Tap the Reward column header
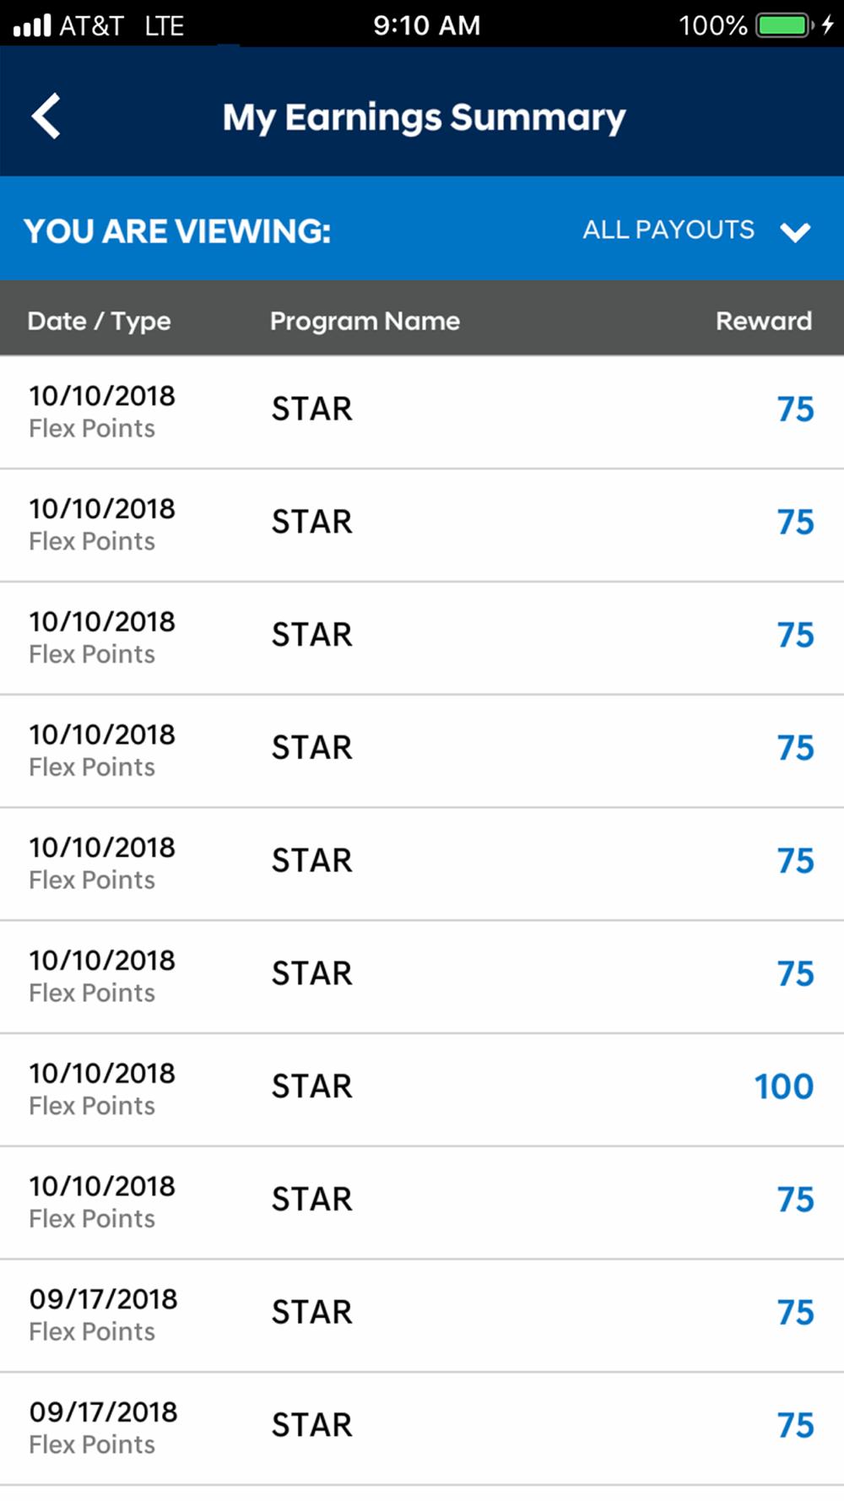The height and width of the screenshot is (1501, 844). pyautogui.click(x=763, y=321)
